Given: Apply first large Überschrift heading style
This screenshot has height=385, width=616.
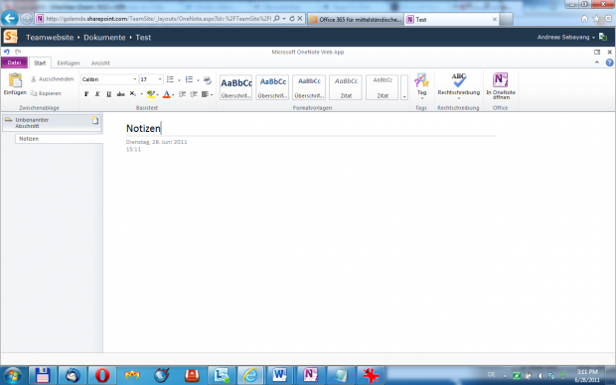Looking at the screenshot, I should point(235,87).
